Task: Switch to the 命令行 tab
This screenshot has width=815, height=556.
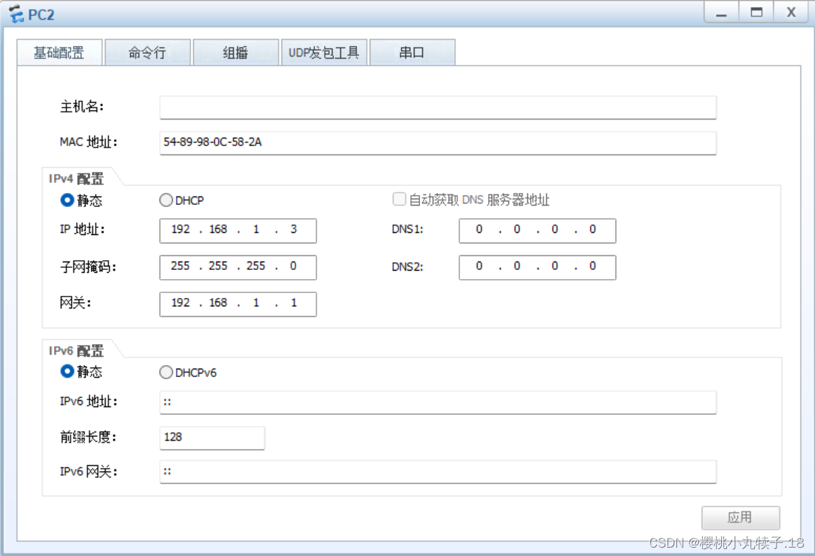Action: pyautogui.click(x=146, y=52)
